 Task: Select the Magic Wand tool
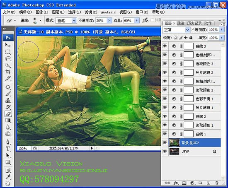point(7,65)
